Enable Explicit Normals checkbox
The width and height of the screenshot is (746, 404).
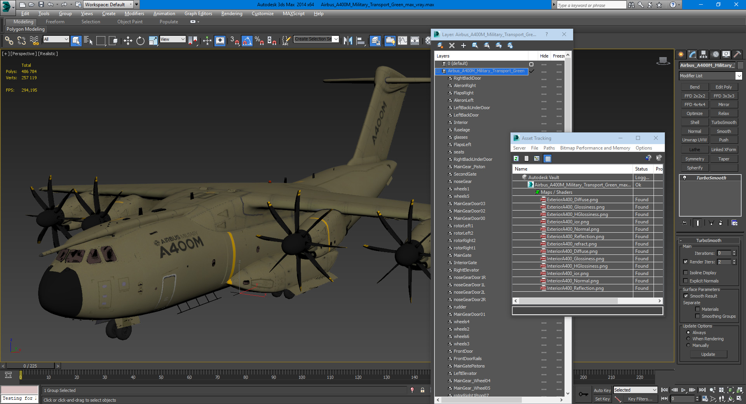(686, 281)
